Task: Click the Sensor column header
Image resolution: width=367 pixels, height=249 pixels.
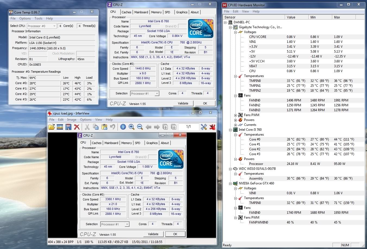Action: 254,17
